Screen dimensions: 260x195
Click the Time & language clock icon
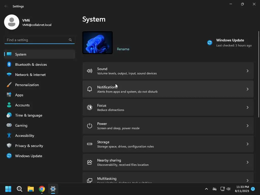(9, 115)
